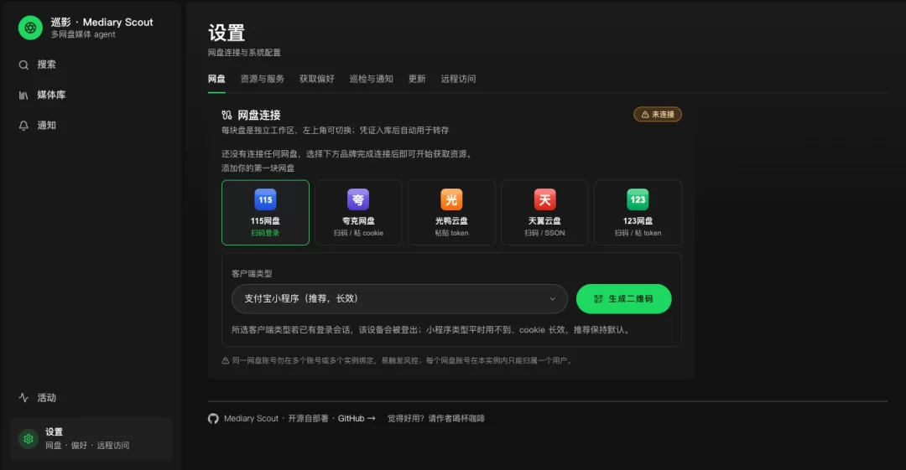Choose the 光鸭云盘 card
Image resolution: width=906 pixels, height=470 pixels.
pos(451,213)
